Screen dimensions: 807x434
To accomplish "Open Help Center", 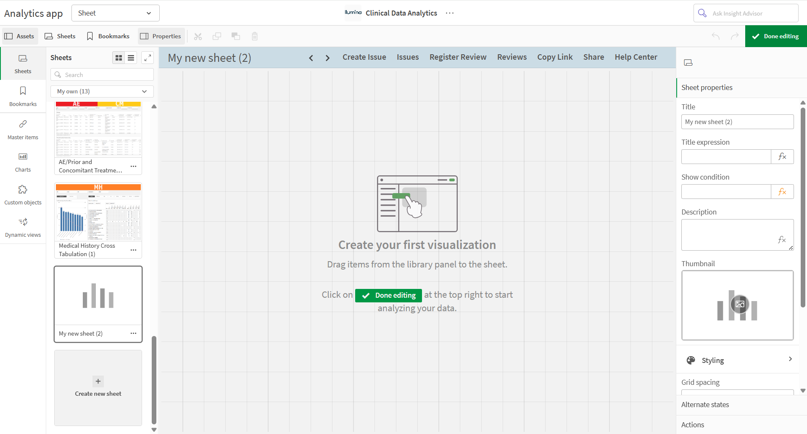I will pos(636,57).
